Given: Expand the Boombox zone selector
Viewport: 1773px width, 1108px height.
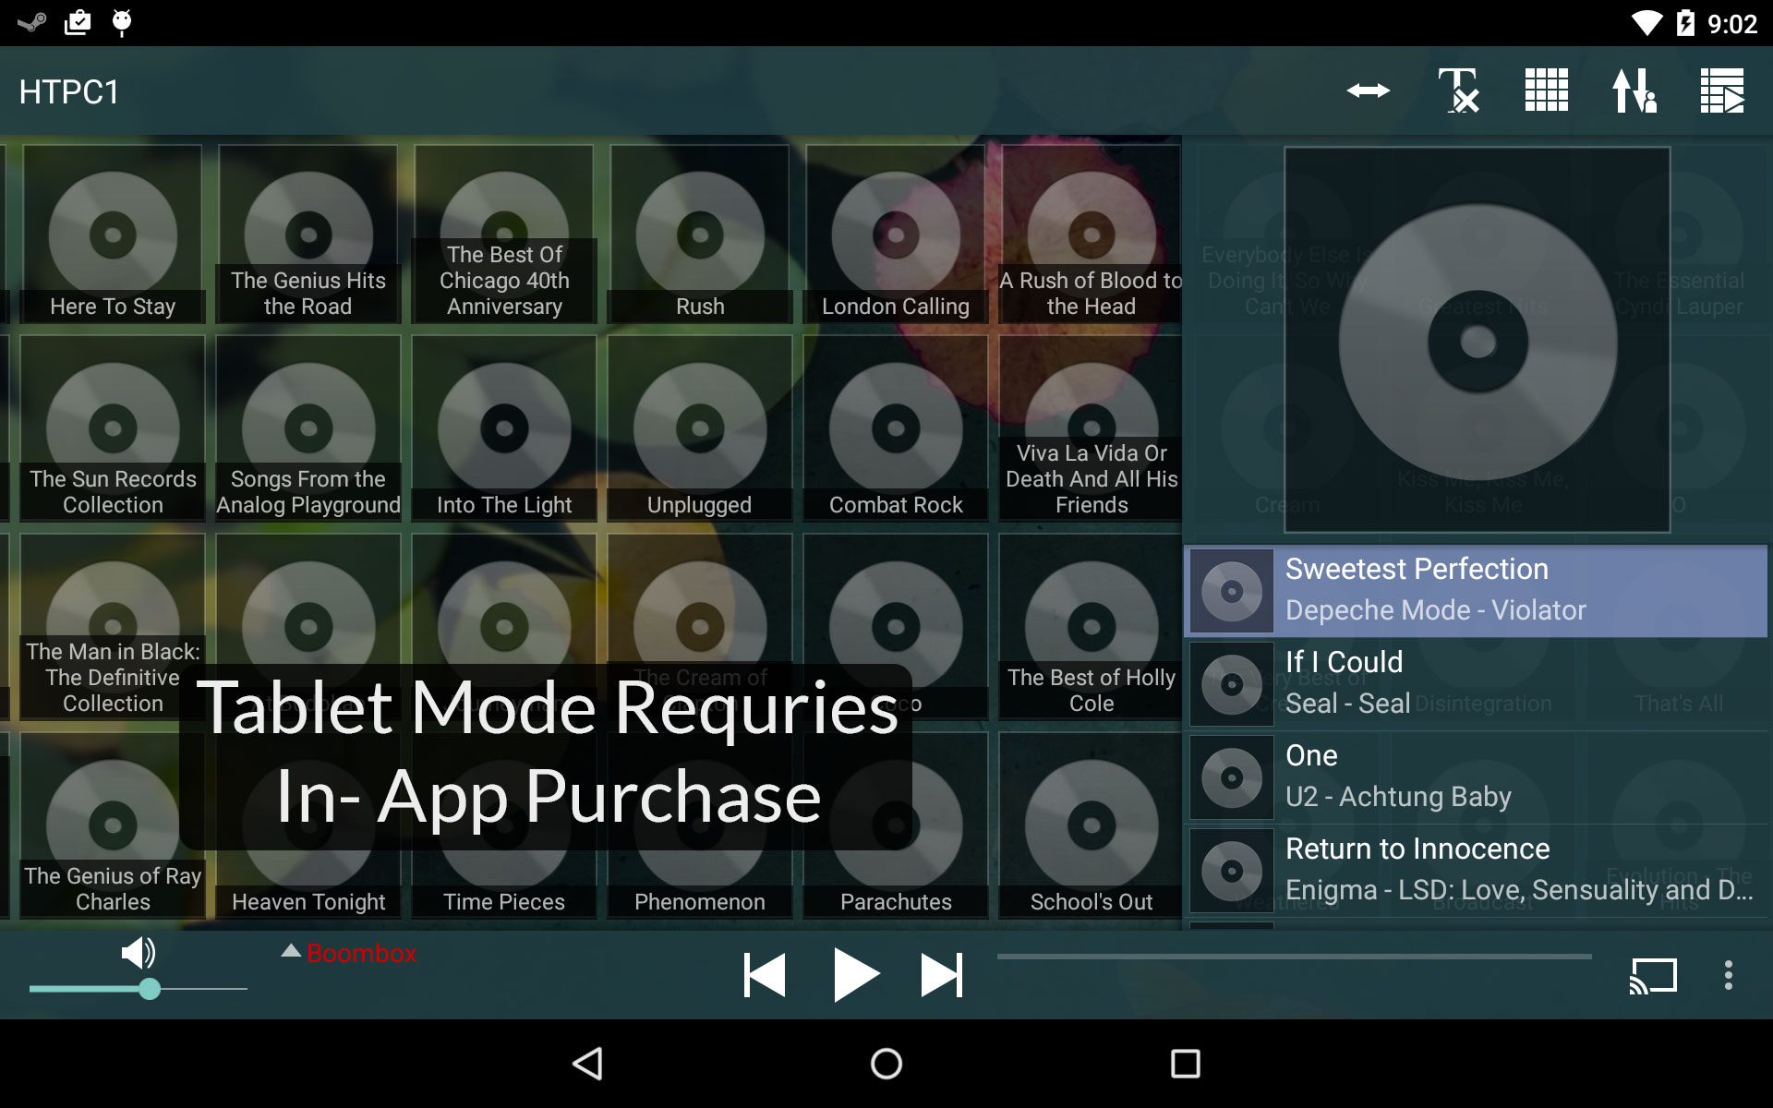Looking at the screenshot, I should pyautogui.click(x=349, y=953).
